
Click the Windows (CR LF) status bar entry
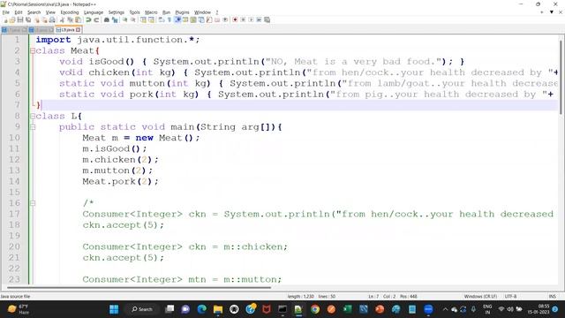[480, 297]
